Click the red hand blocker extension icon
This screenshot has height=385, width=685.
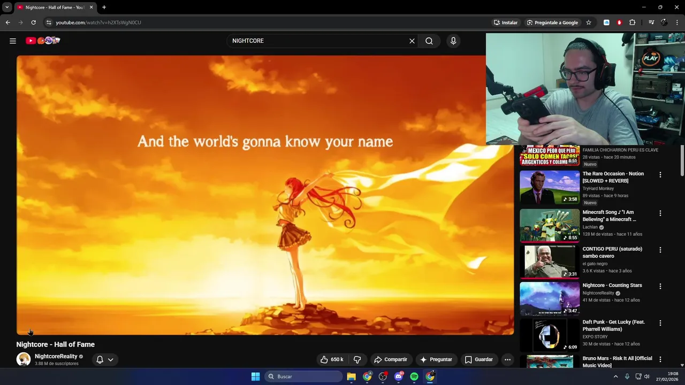pyautogui.click(x=619, y=22)
